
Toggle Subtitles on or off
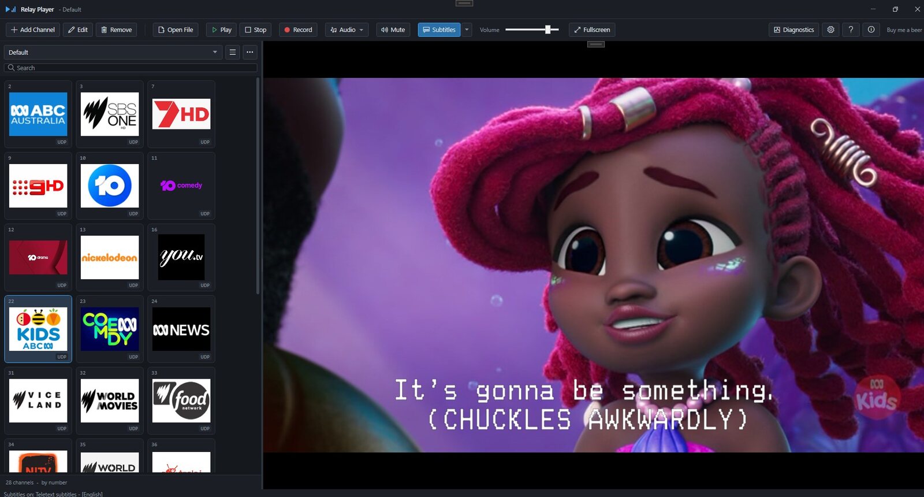[x=439, y=29]
